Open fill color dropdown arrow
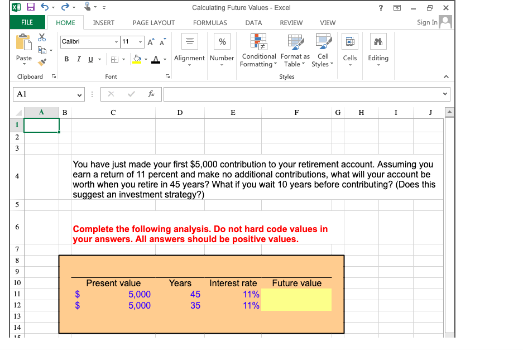523x351 pixels. click(x=146, y=60)
